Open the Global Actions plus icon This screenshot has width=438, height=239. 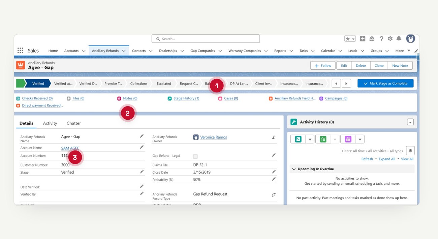click(x=363, y=39)
